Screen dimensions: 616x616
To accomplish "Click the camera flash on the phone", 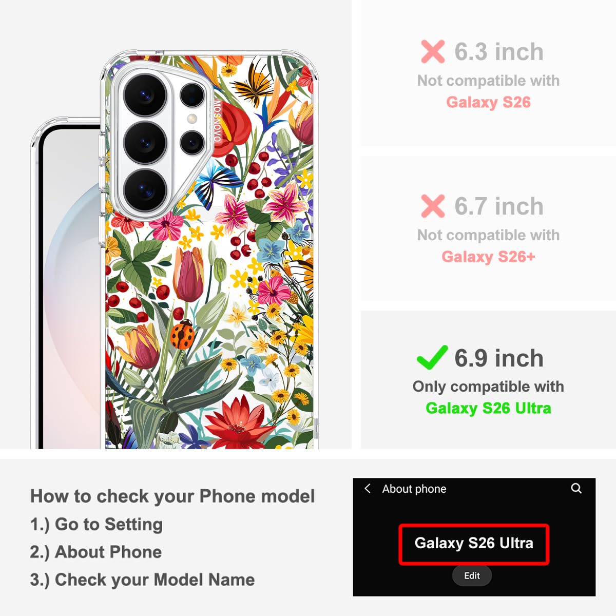I will coord(192,119).
